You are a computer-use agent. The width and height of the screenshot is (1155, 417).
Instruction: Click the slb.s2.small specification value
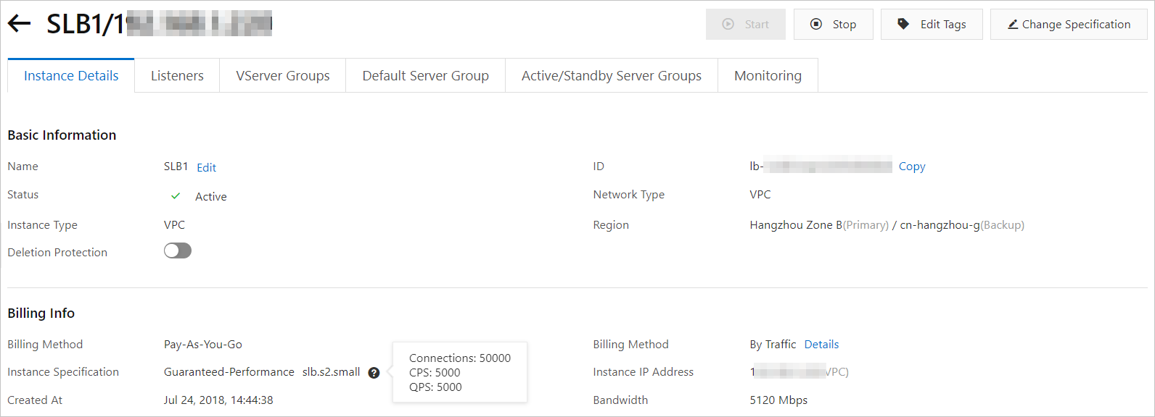331,372
